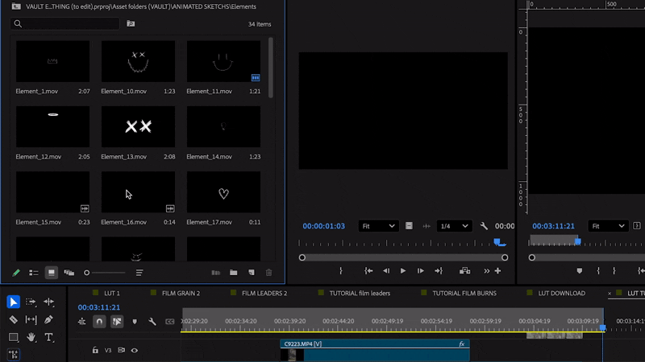The width and height of the screenshot is (645, 362).
Task: Activate the Ripple Edit tool
Action: coord(49,302)
